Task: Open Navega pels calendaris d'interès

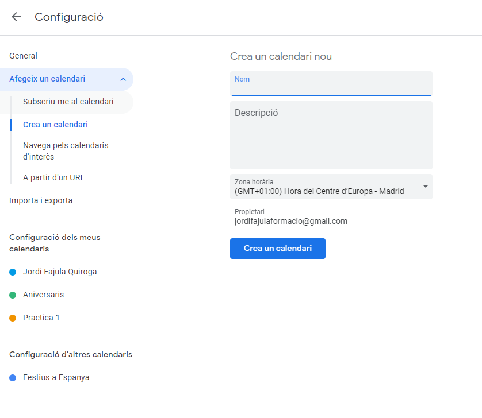Action: point(66,151)
